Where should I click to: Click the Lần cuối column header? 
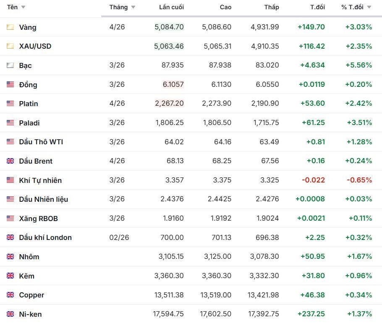click(171, 7)
